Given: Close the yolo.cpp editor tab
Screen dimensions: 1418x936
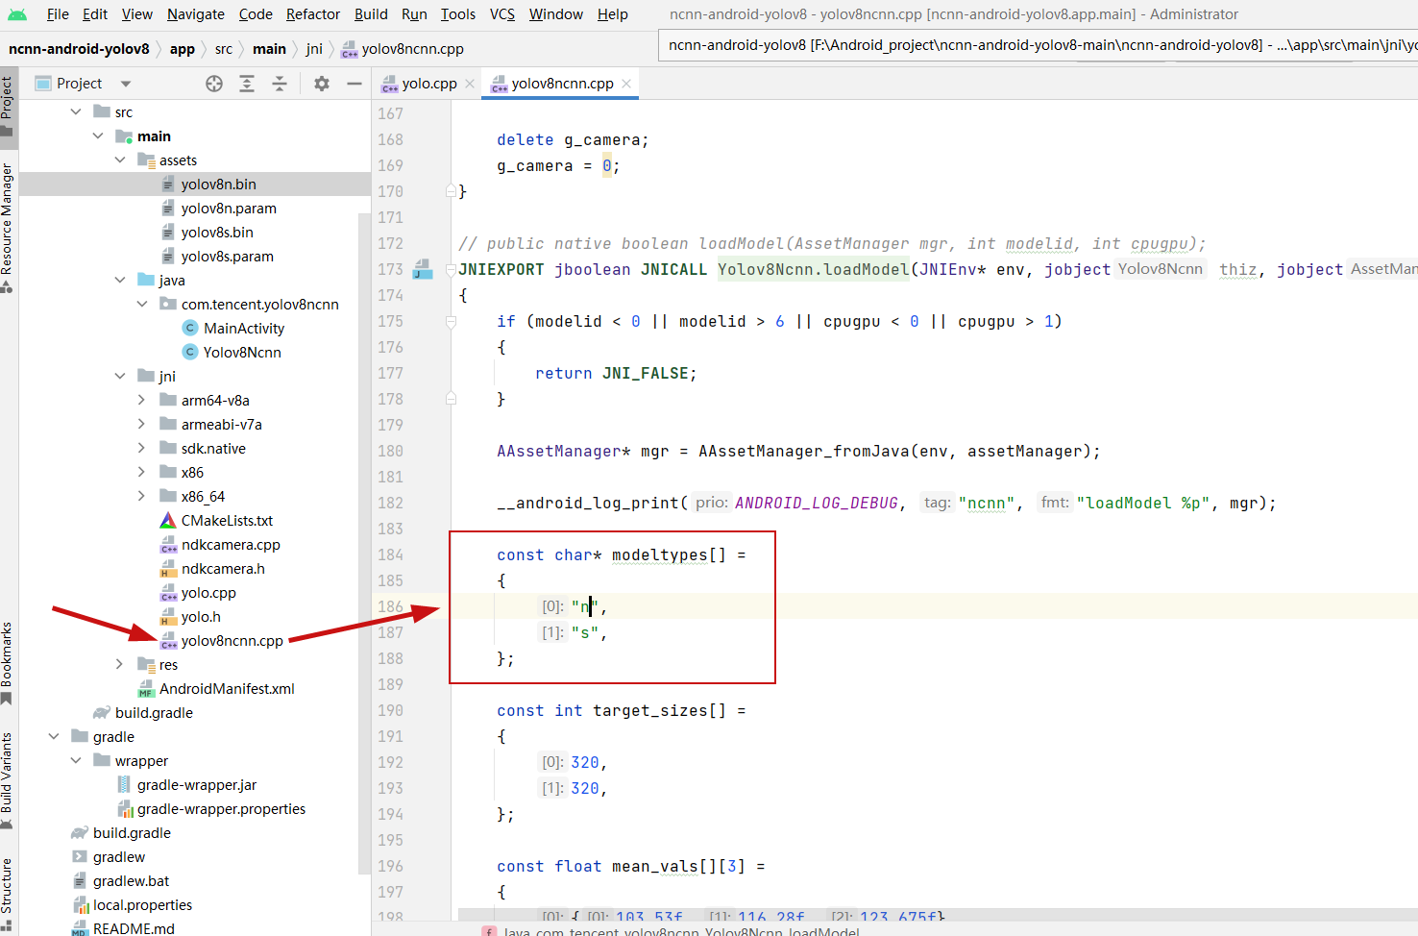Looking at the screenshot, I should click(470, 84).
